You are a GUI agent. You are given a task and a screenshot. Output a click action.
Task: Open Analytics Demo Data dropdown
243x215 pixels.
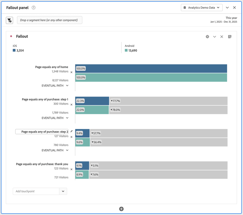click(x=202, y=7)
